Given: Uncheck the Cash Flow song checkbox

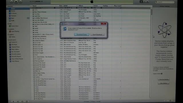Looking at the screenshot, I should [33, 16].
